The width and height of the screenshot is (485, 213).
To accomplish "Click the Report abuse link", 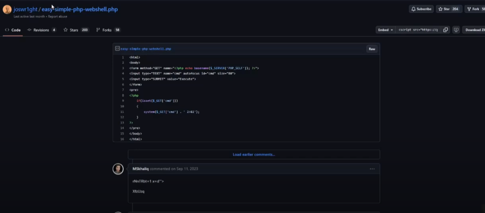I will (58, 17).
